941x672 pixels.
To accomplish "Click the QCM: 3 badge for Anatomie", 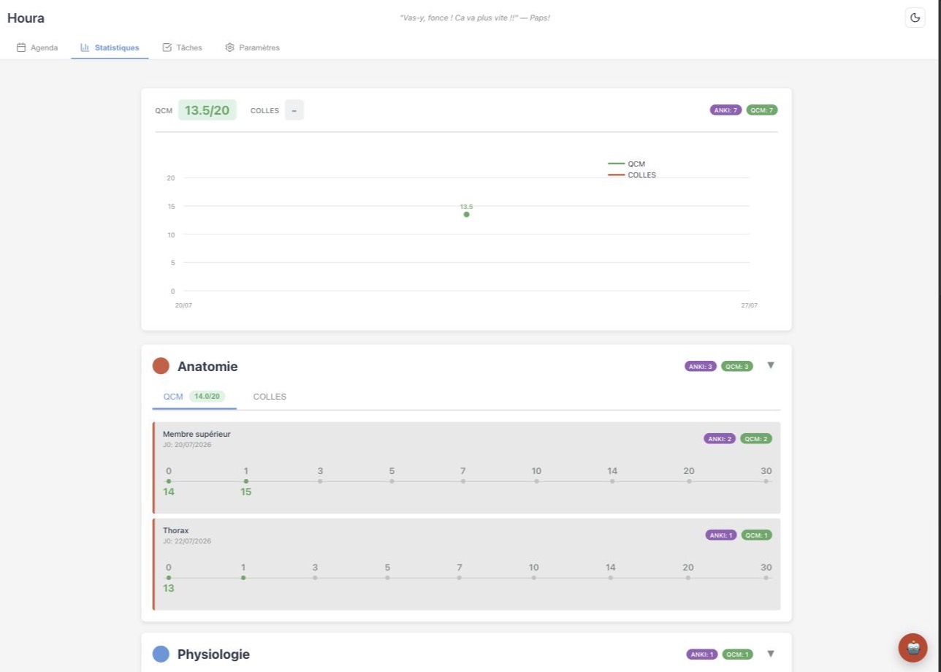I will (x=737, y=366).
